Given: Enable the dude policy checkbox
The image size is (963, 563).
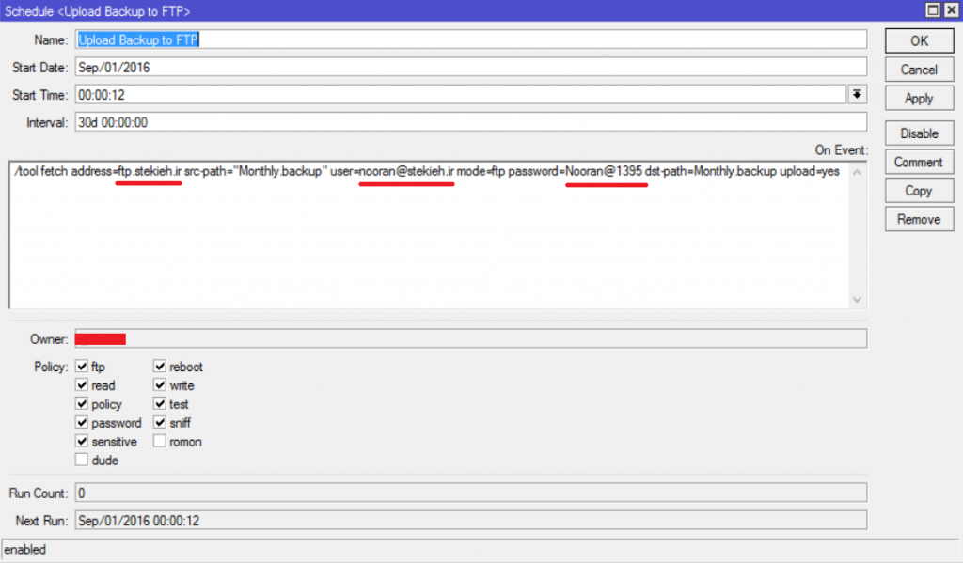Looking at the screenshot, I should 82,460.
